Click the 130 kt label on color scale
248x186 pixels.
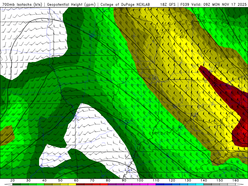188,180
